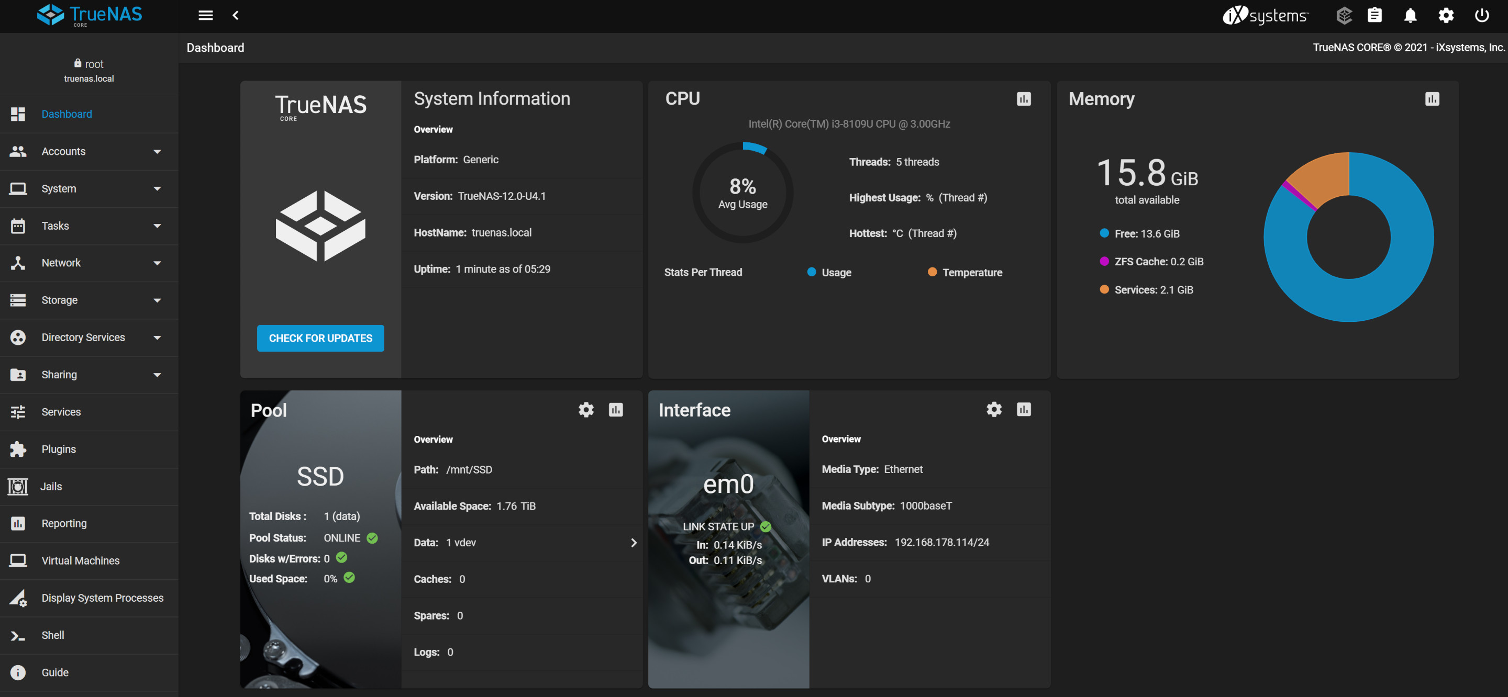Click the CHECK FOR UPDATES button
Screen dimensions: 1508x697
click(x=320, y=338)
